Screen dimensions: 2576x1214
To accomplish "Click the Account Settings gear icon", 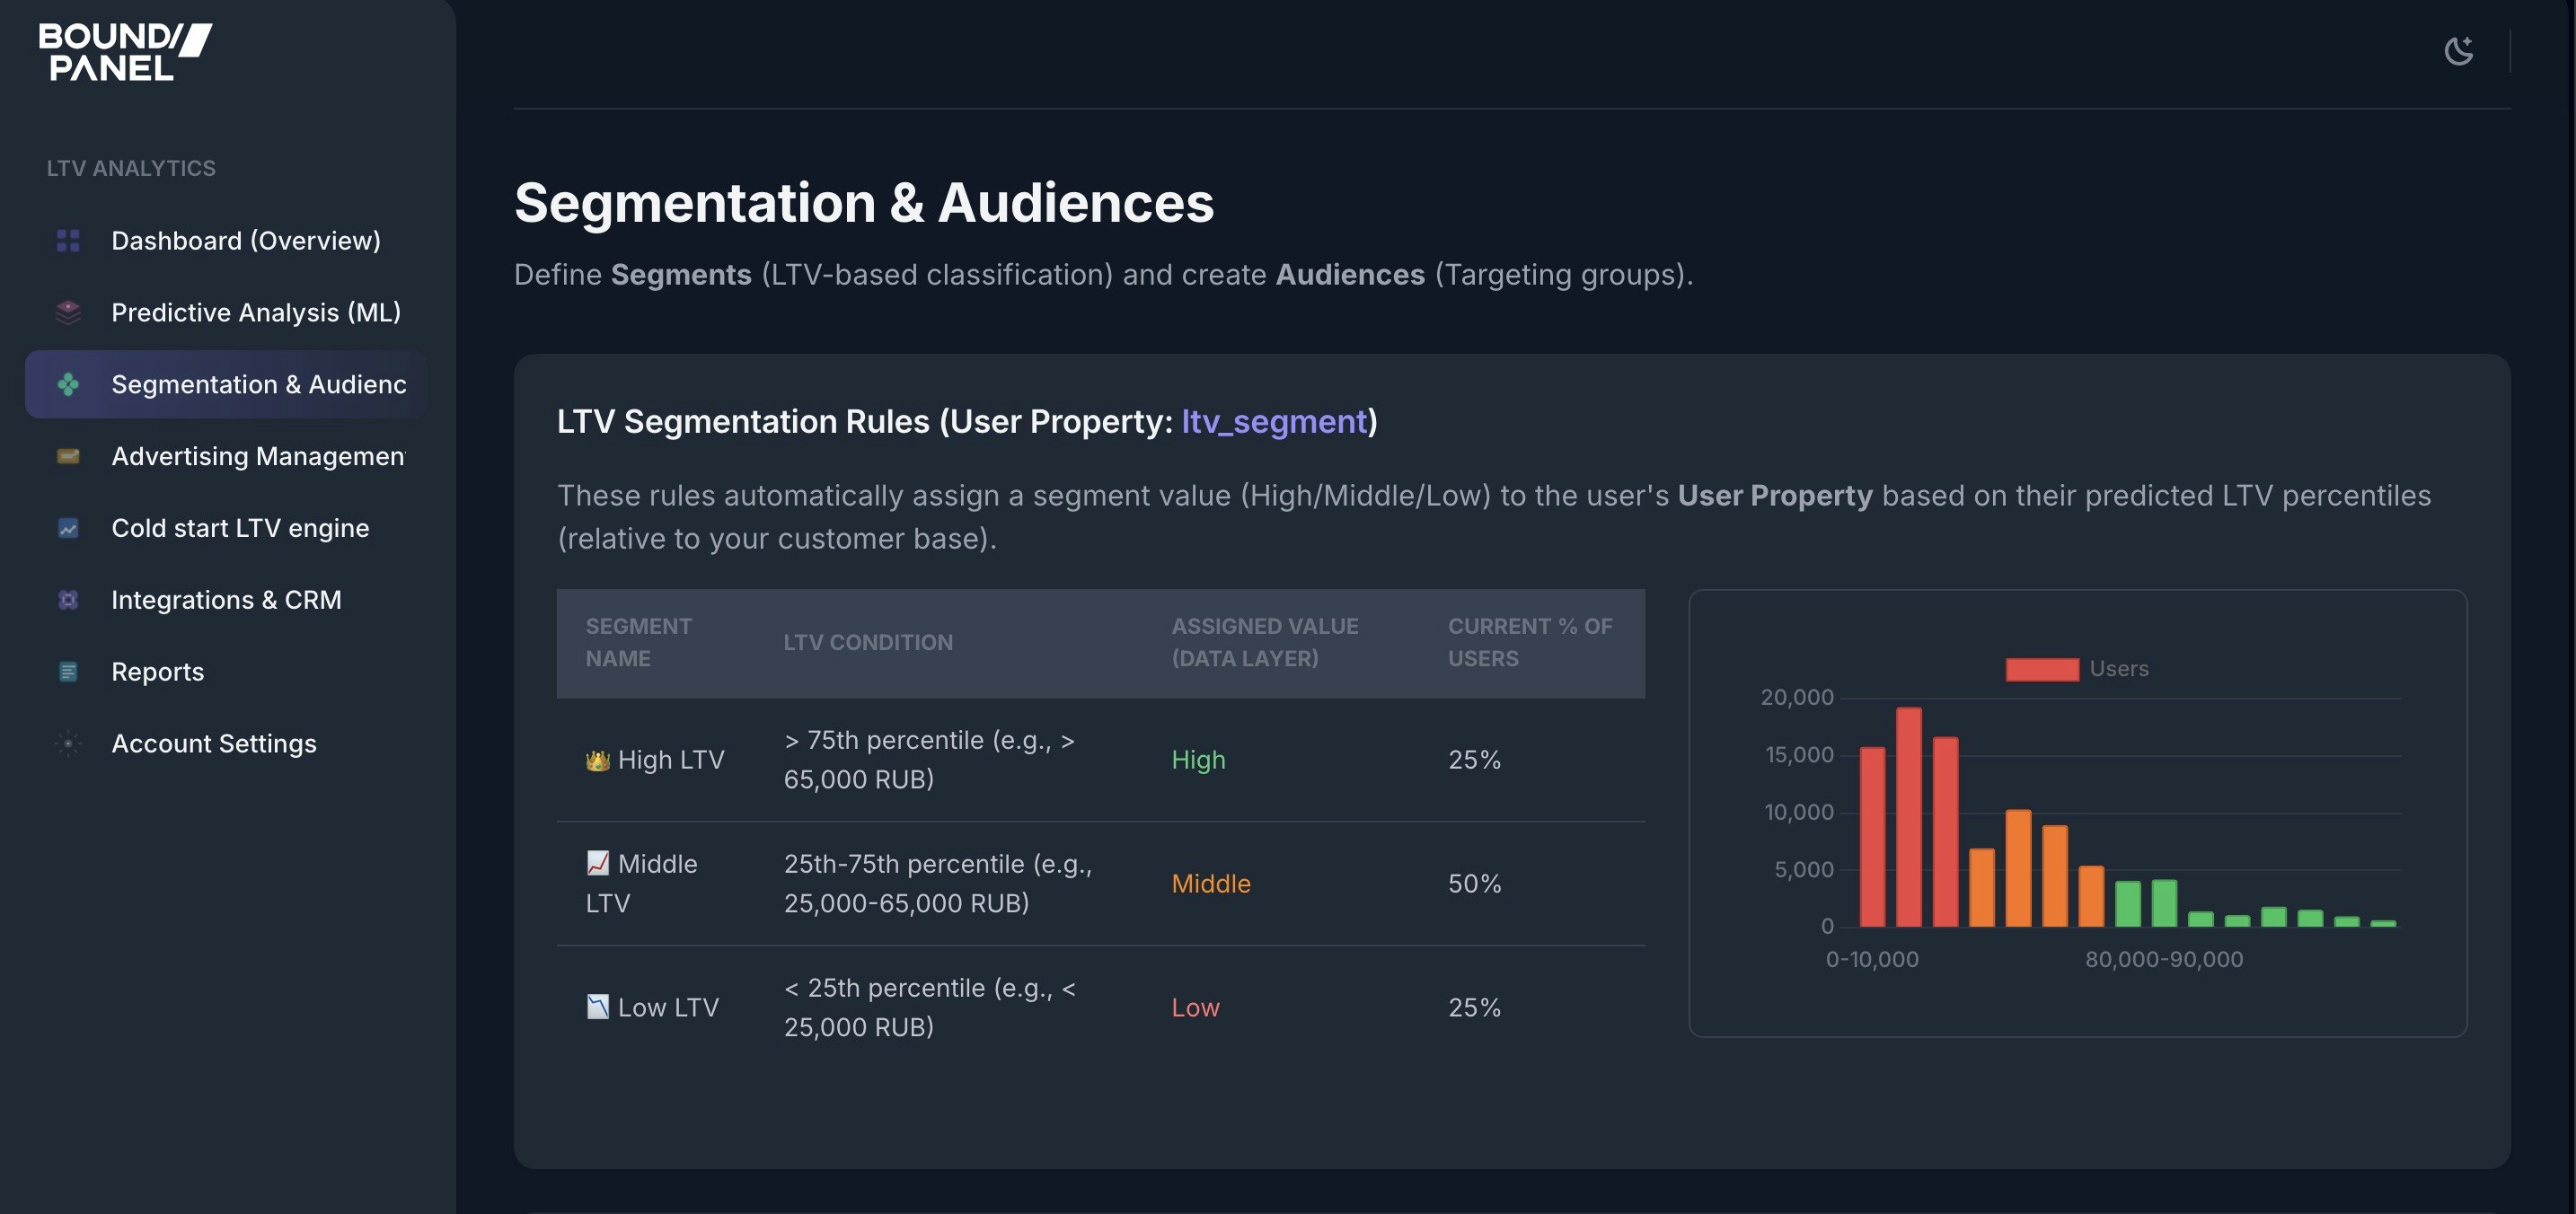I will pyautogui.click(x=68, y=744).
